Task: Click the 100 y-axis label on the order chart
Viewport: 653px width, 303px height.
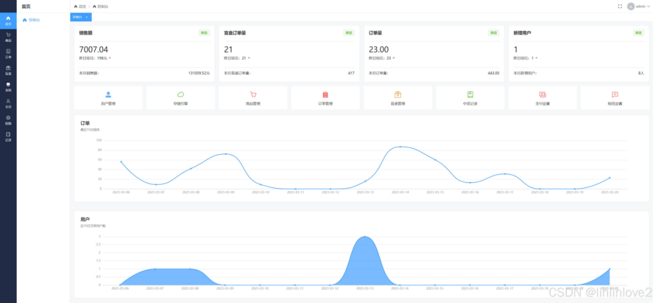Action: 99,140
